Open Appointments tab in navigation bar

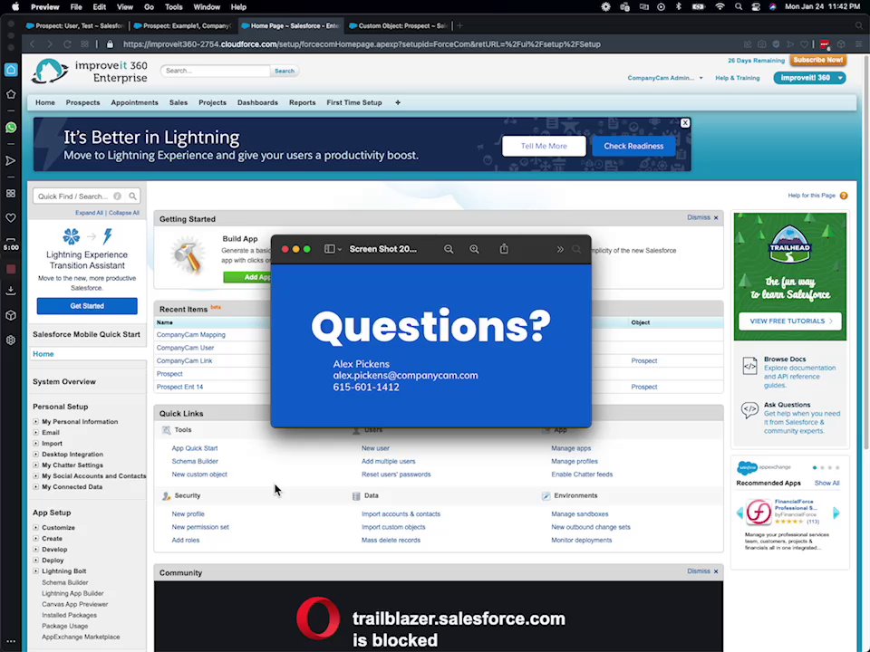point(134,102)
